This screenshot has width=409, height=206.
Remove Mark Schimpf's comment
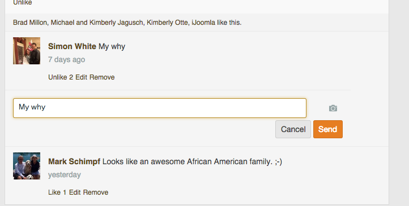point(96,192)
